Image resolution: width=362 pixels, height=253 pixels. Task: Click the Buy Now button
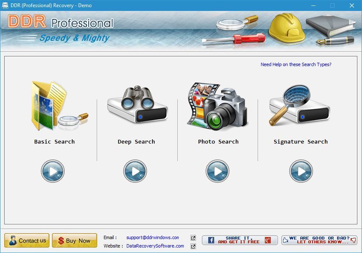(x=74, y=240)
